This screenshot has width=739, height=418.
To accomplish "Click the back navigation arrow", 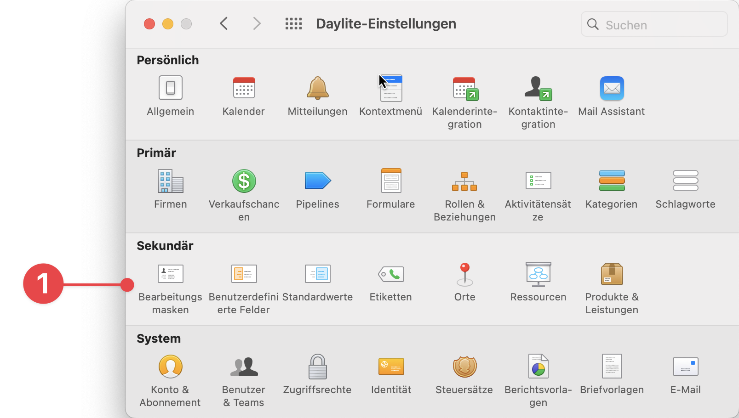I will pos(224,23).
